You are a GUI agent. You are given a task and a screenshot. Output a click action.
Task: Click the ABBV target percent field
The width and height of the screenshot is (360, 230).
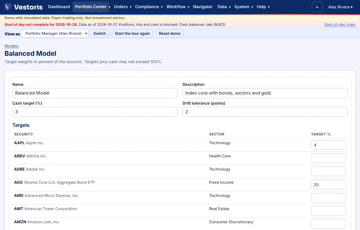[328, 158]
